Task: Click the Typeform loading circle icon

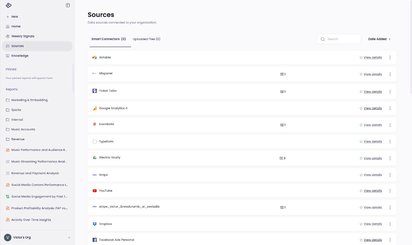Action: tap(95, 142)
